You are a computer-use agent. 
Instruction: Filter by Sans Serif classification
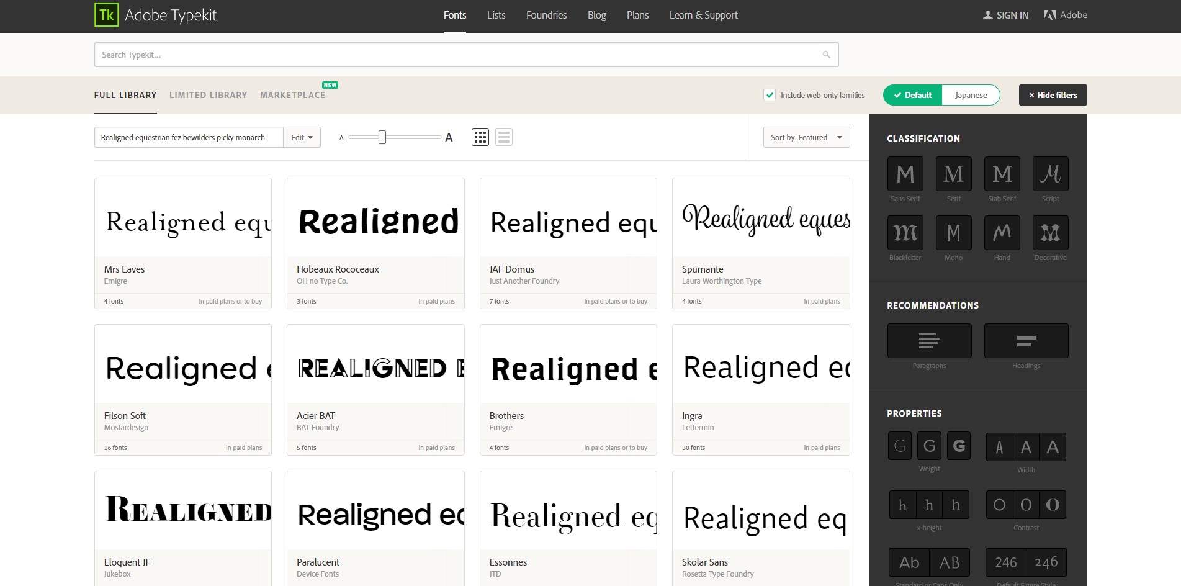[905, 174]
